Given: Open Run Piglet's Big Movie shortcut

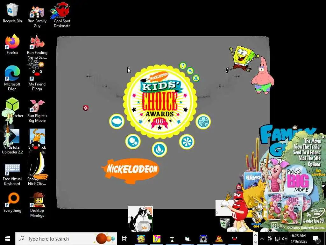Looking at the screenshot, I should [37, 111].
